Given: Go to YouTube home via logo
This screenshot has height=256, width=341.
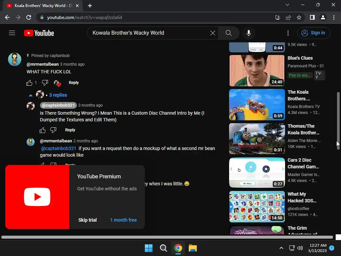Looking at the screenshot, I should (39, 33).
